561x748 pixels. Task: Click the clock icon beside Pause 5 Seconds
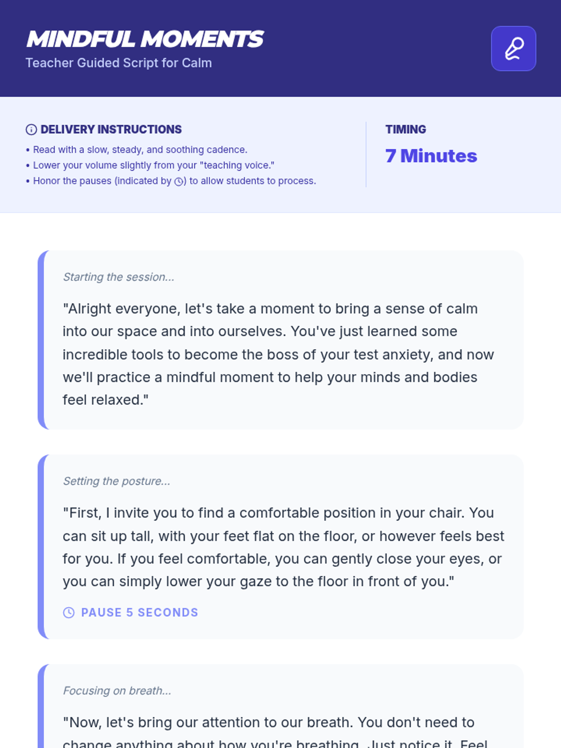tap(69, 612)
